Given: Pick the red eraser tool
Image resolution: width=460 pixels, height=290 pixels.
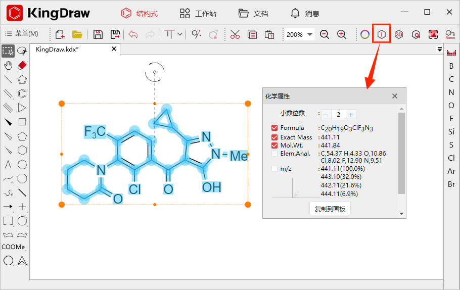Looking at the screenshot, I should point(22,65).
